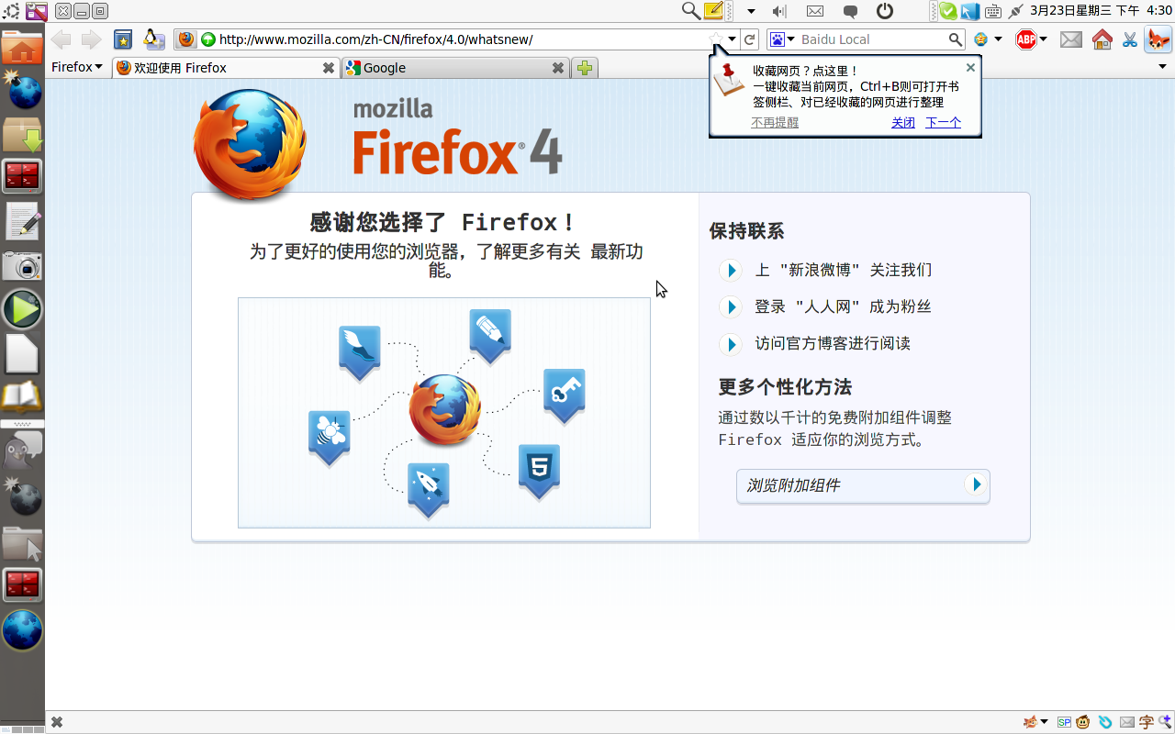Go back with the back arrow
Viewport: 1175px width, 734px height.
click(62, 39)
